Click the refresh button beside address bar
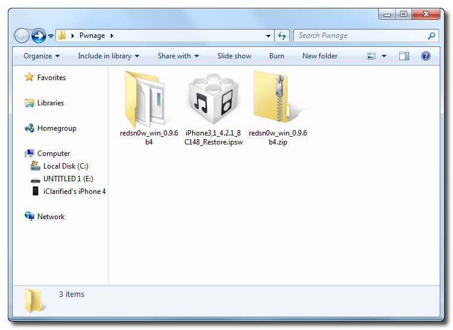 tap(282, 36)
